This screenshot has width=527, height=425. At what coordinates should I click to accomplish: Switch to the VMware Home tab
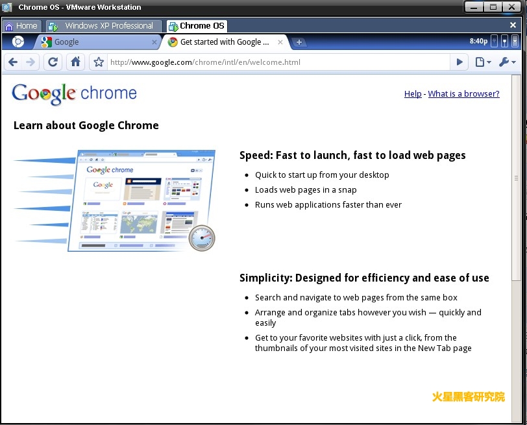21,26
